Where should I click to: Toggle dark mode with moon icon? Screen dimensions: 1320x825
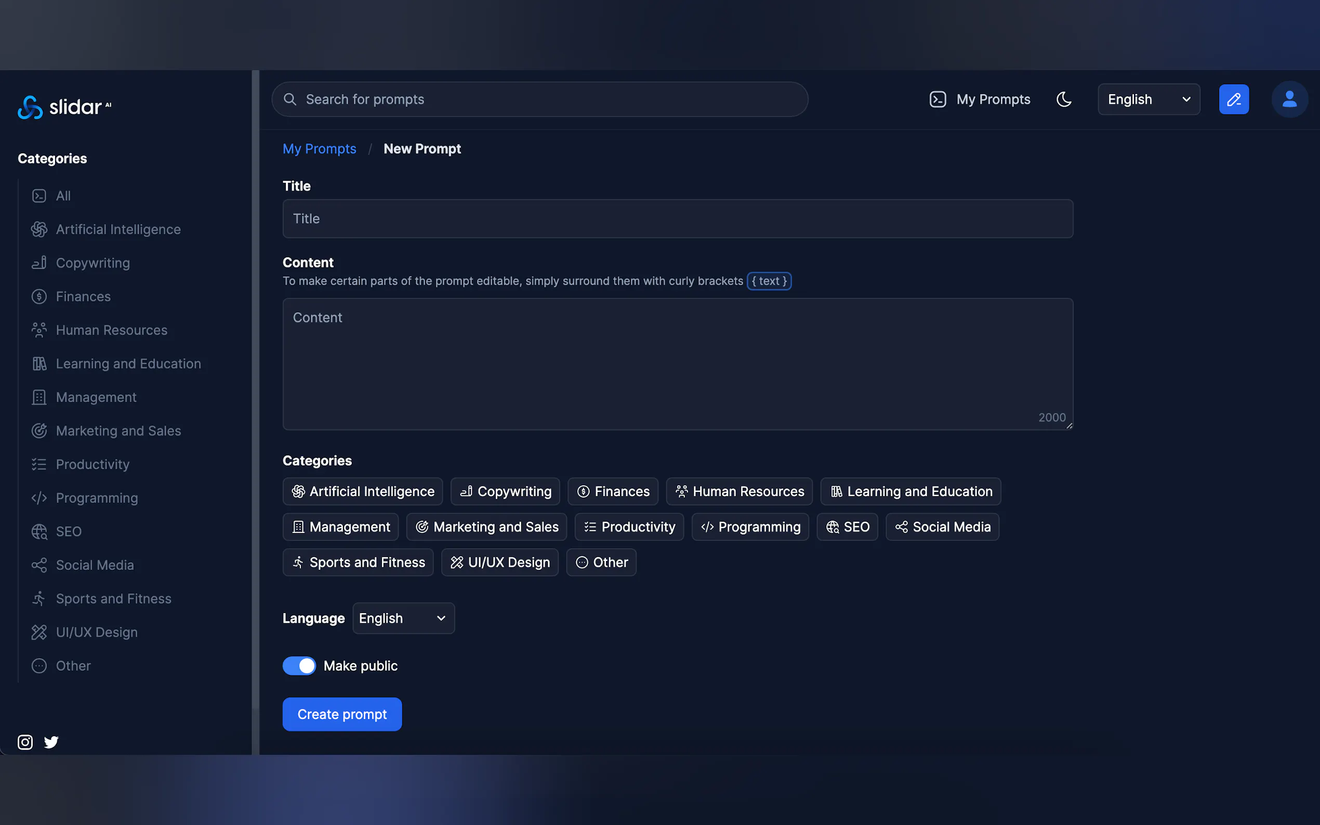tap(1063, 99)
